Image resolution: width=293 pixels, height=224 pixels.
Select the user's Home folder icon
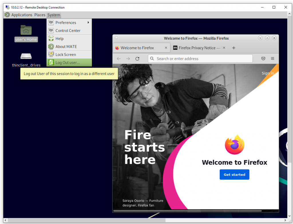[26, 30]
